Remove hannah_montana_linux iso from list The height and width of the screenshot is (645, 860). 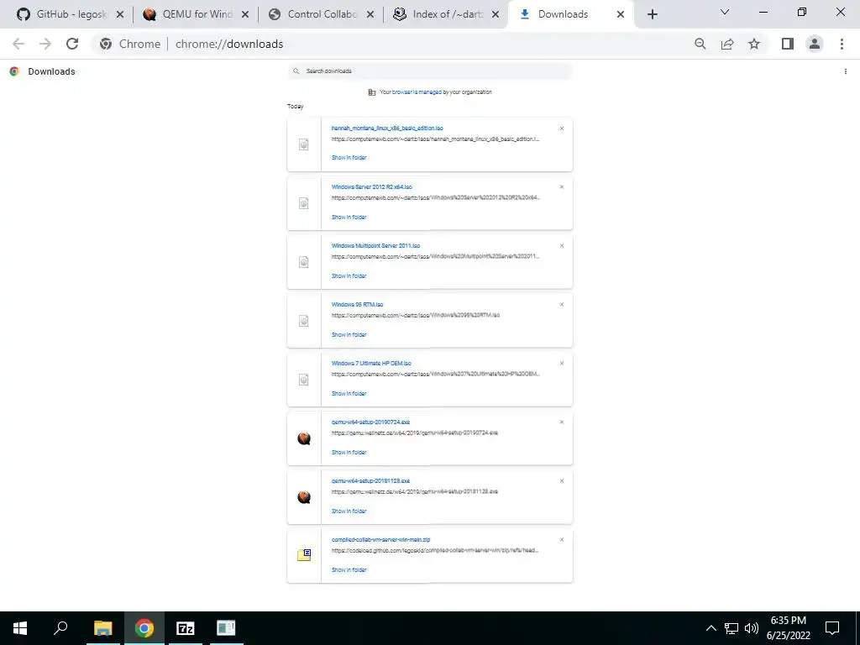point(562,128)
